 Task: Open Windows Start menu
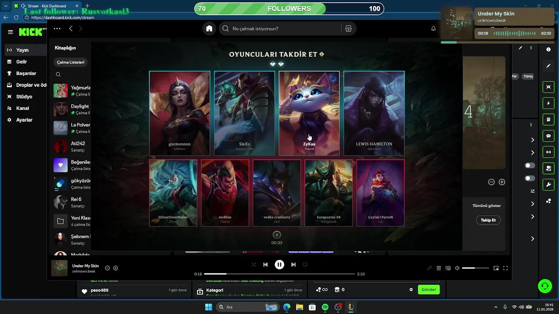click(208, 307)
